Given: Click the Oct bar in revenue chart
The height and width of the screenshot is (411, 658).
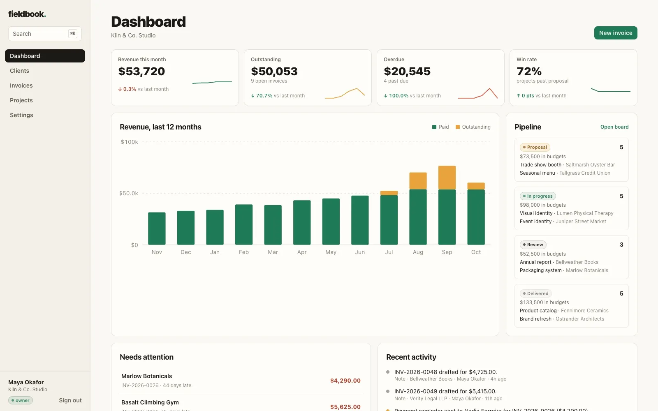Looking at the screenshot, I should click(476, 214).
